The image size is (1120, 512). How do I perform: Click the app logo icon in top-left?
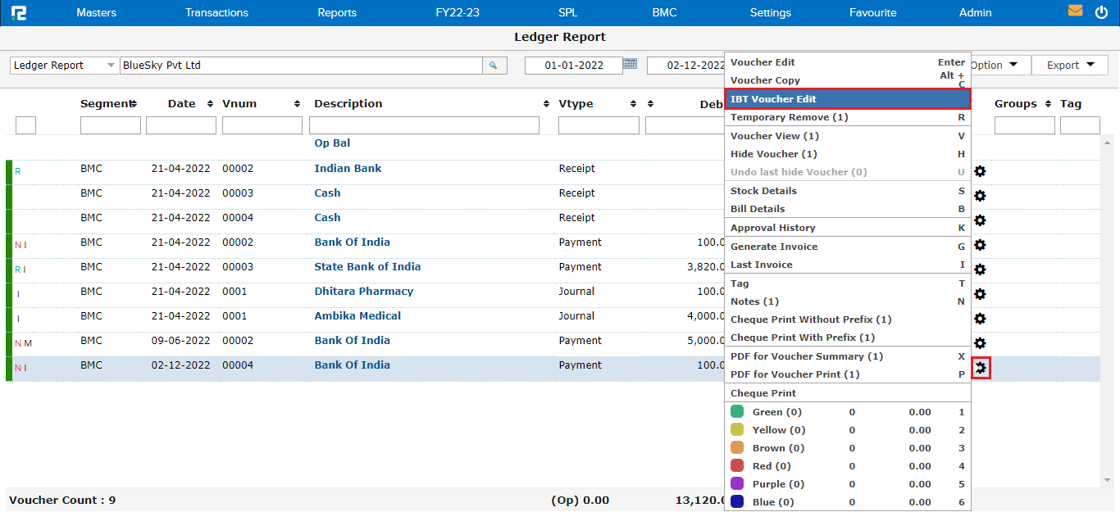pyautogui.click(x=18, y=12)
